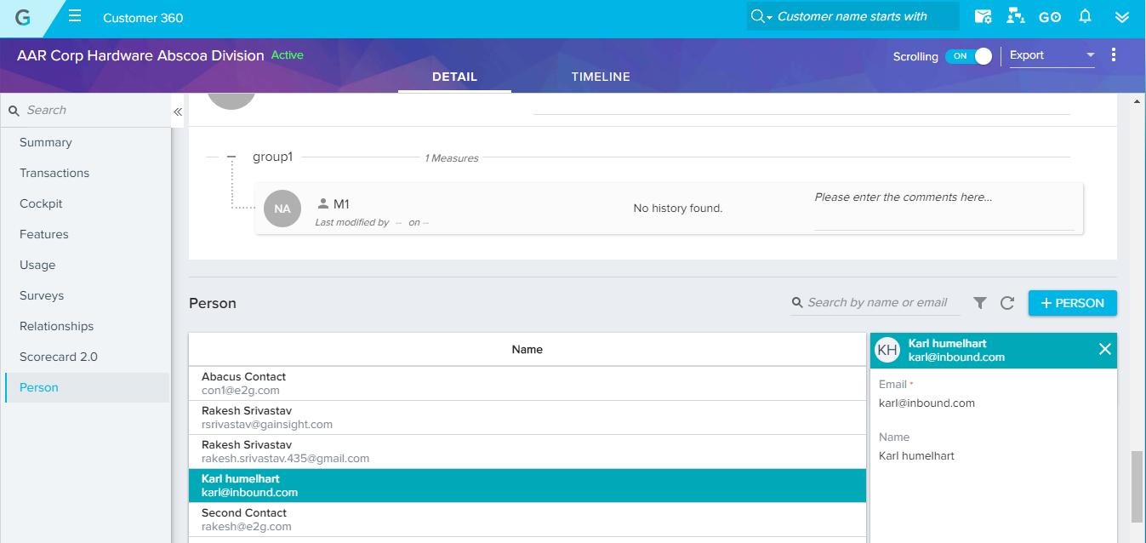Click the comments field for M1
The height and width of the screenshot is (543, 1146).
pos(944,209)
